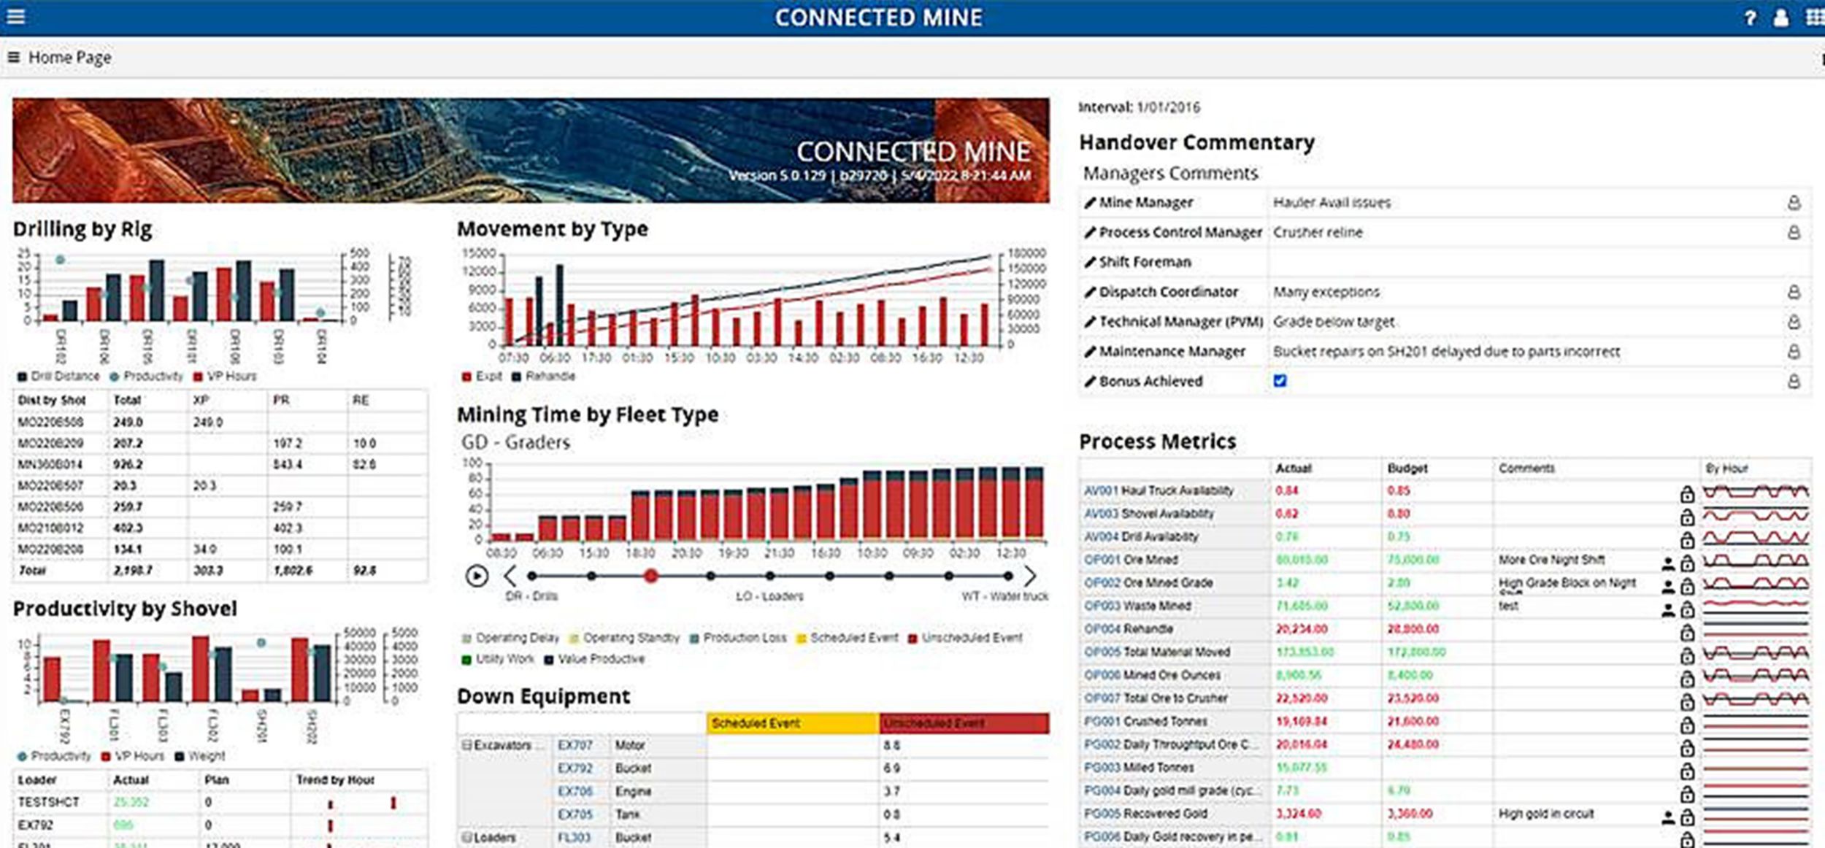
Task: Select the first dot on fleet slider
Action: pyautogui.click(x=532, y=576)
